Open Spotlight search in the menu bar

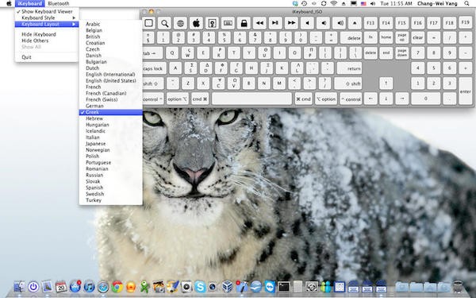pos(467,3)
